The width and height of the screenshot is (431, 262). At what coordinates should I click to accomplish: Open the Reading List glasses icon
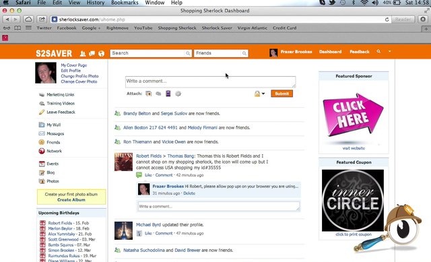click(7, 28)
